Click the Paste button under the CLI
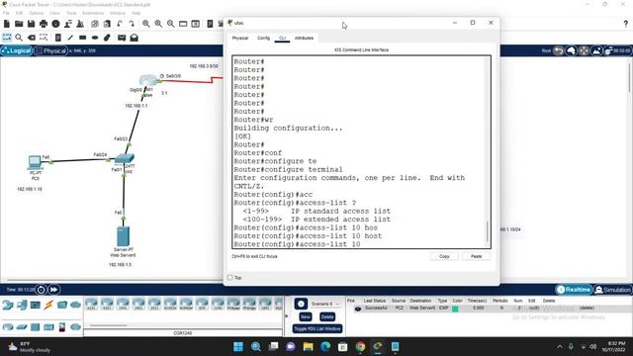Screen dimensions: 633x356 (477, 256)
